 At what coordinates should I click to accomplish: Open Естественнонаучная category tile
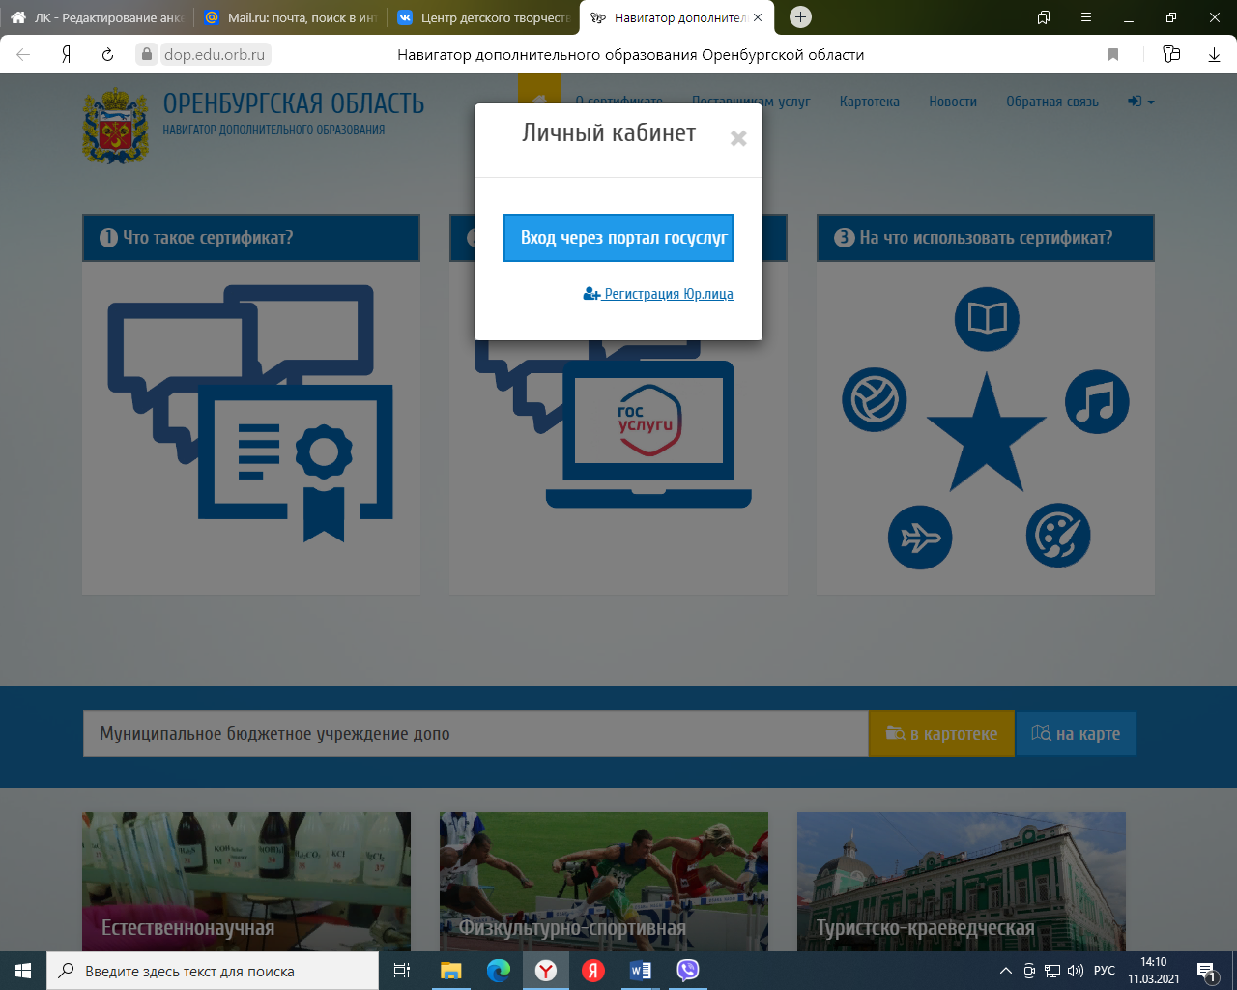(246, 882)
